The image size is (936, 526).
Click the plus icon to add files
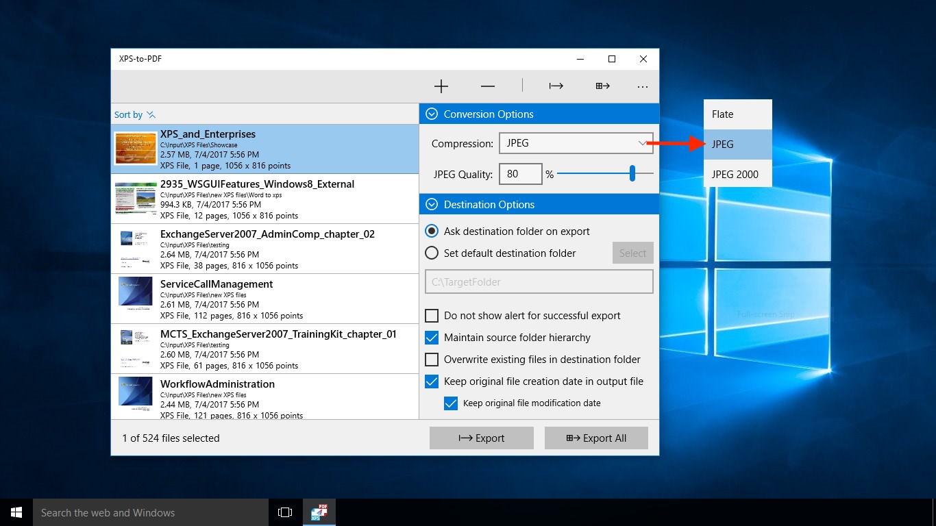(441, 86)
